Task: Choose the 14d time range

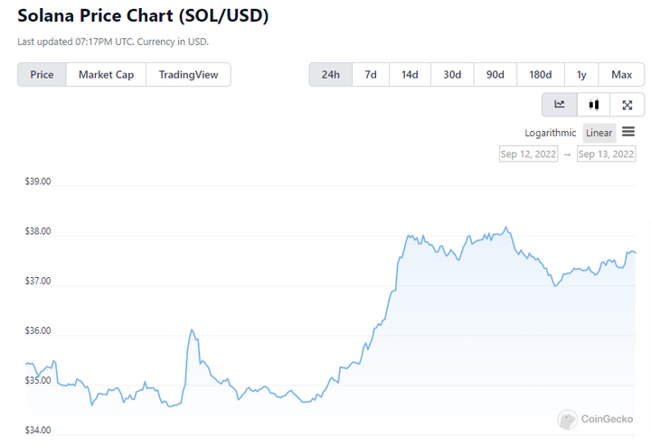Action: 410,75
